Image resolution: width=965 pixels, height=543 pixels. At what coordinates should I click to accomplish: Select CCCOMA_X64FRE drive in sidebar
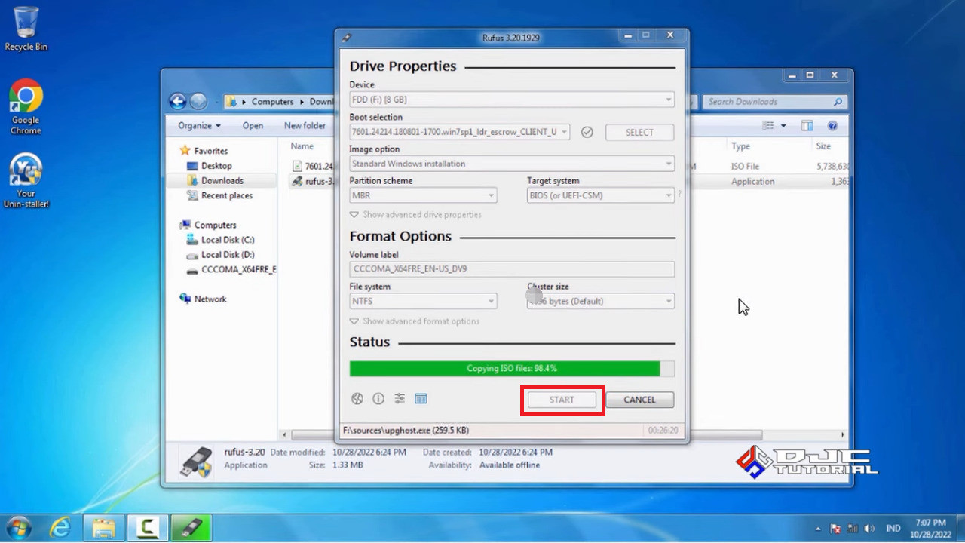[231, 269]
